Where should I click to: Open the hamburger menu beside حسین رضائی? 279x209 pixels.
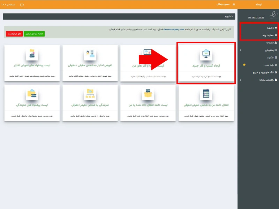[234, 5]
